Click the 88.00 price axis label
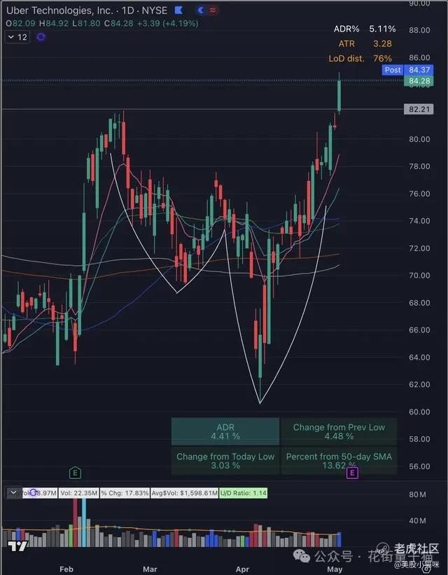The width and height of the screenshot is (448, 575). 419,30
